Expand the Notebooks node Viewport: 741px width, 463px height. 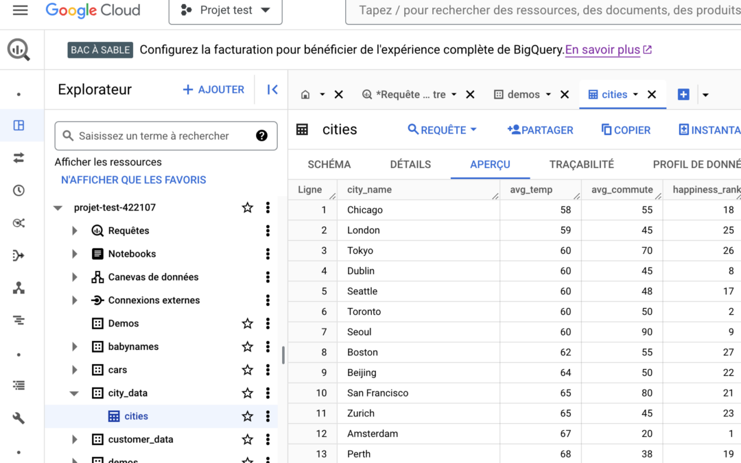click(x=75, y=254)
